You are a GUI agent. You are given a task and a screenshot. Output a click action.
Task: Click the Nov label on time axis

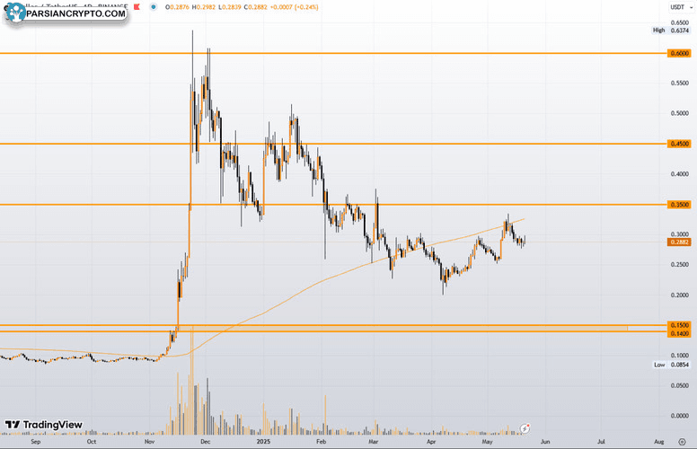click(150, 442)
